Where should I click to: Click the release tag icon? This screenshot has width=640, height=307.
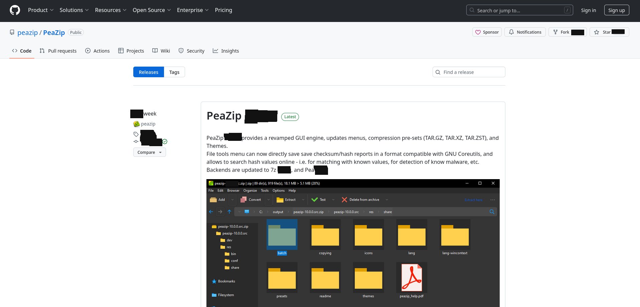click(136, 134)
